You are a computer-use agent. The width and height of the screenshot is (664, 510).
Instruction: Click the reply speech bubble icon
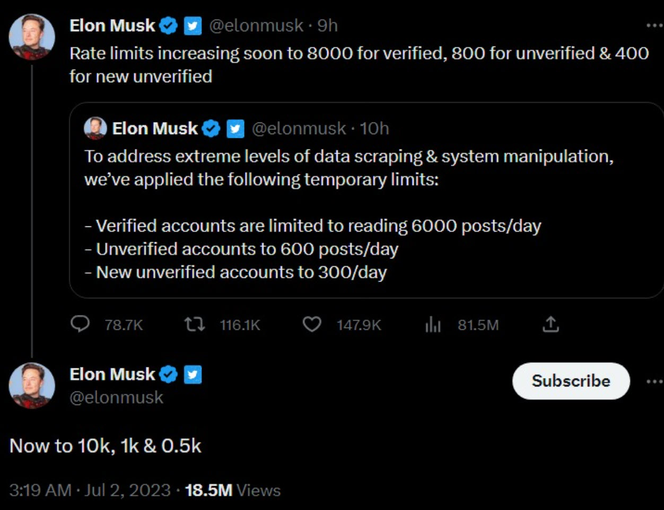80,324
